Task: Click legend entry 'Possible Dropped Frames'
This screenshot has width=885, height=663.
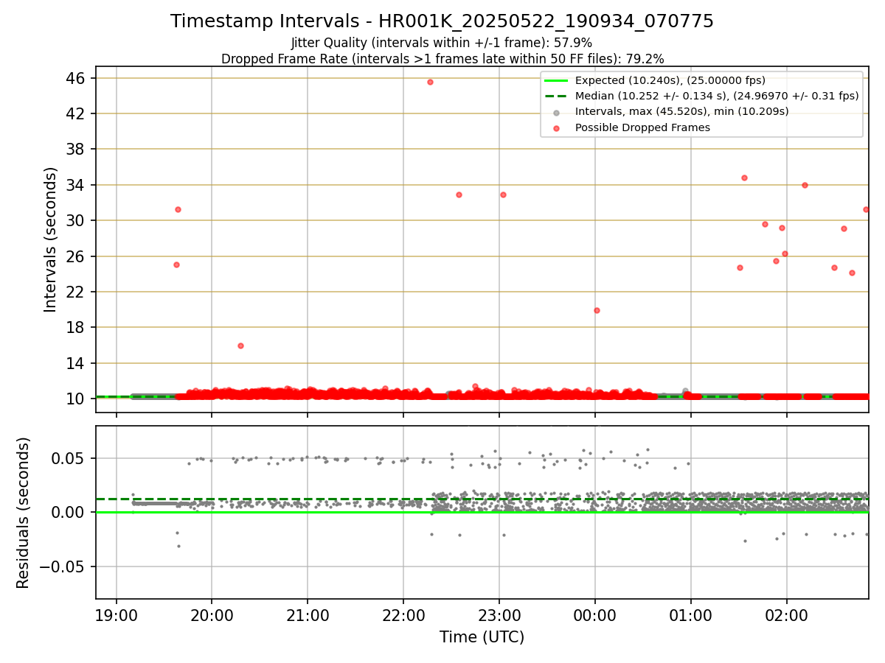Action: click(642, 127)
